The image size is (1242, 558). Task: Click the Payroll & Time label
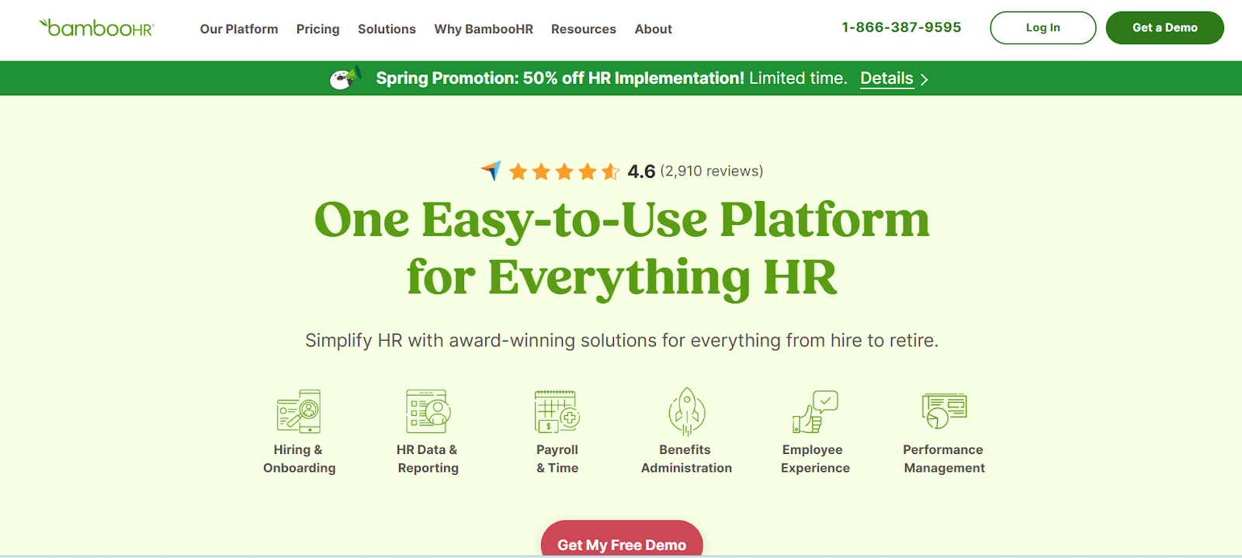pyautogui.click(x=557, y=459)
